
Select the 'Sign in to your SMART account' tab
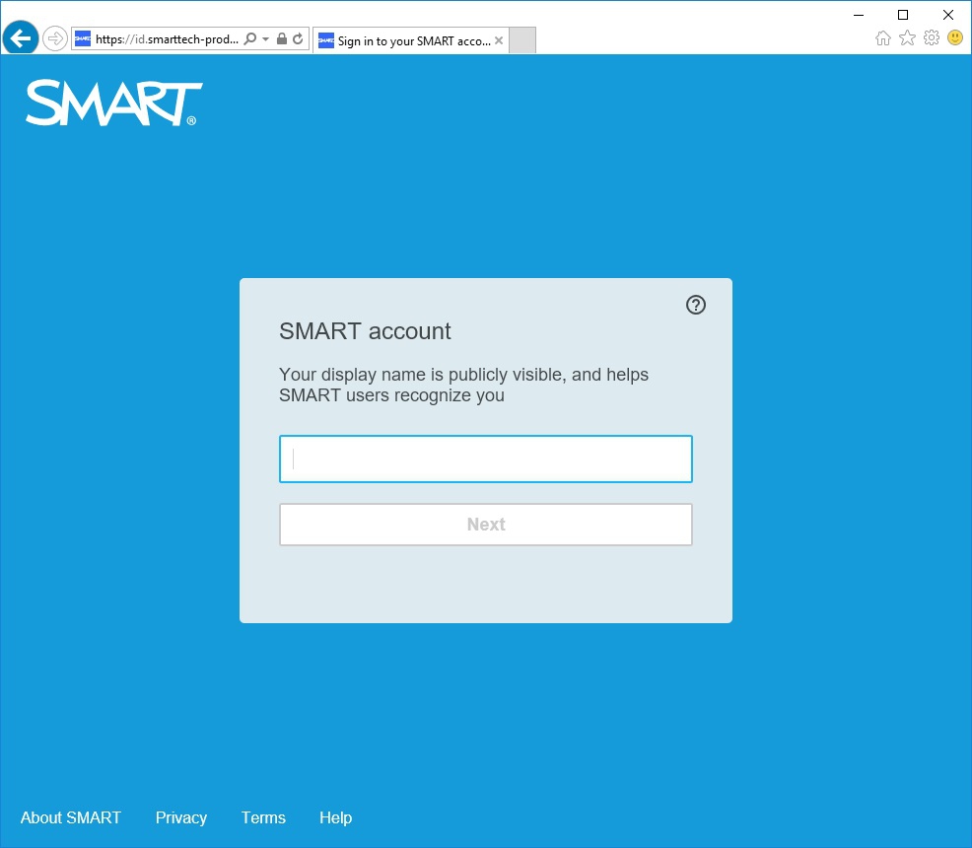[411, 40]
